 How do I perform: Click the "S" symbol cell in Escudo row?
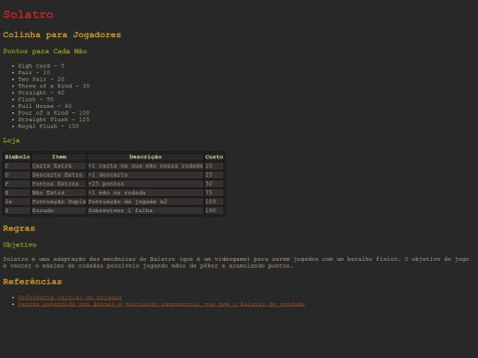(18, 210)
